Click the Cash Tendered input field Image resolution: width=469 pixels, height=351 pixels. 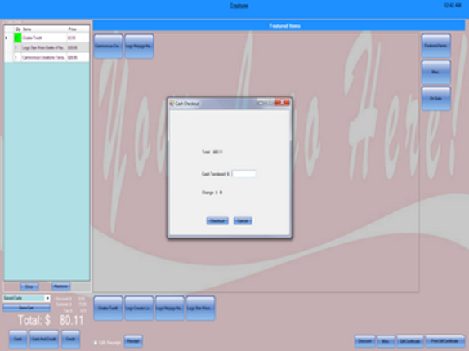pyautogui.click(x=243, y=174)
